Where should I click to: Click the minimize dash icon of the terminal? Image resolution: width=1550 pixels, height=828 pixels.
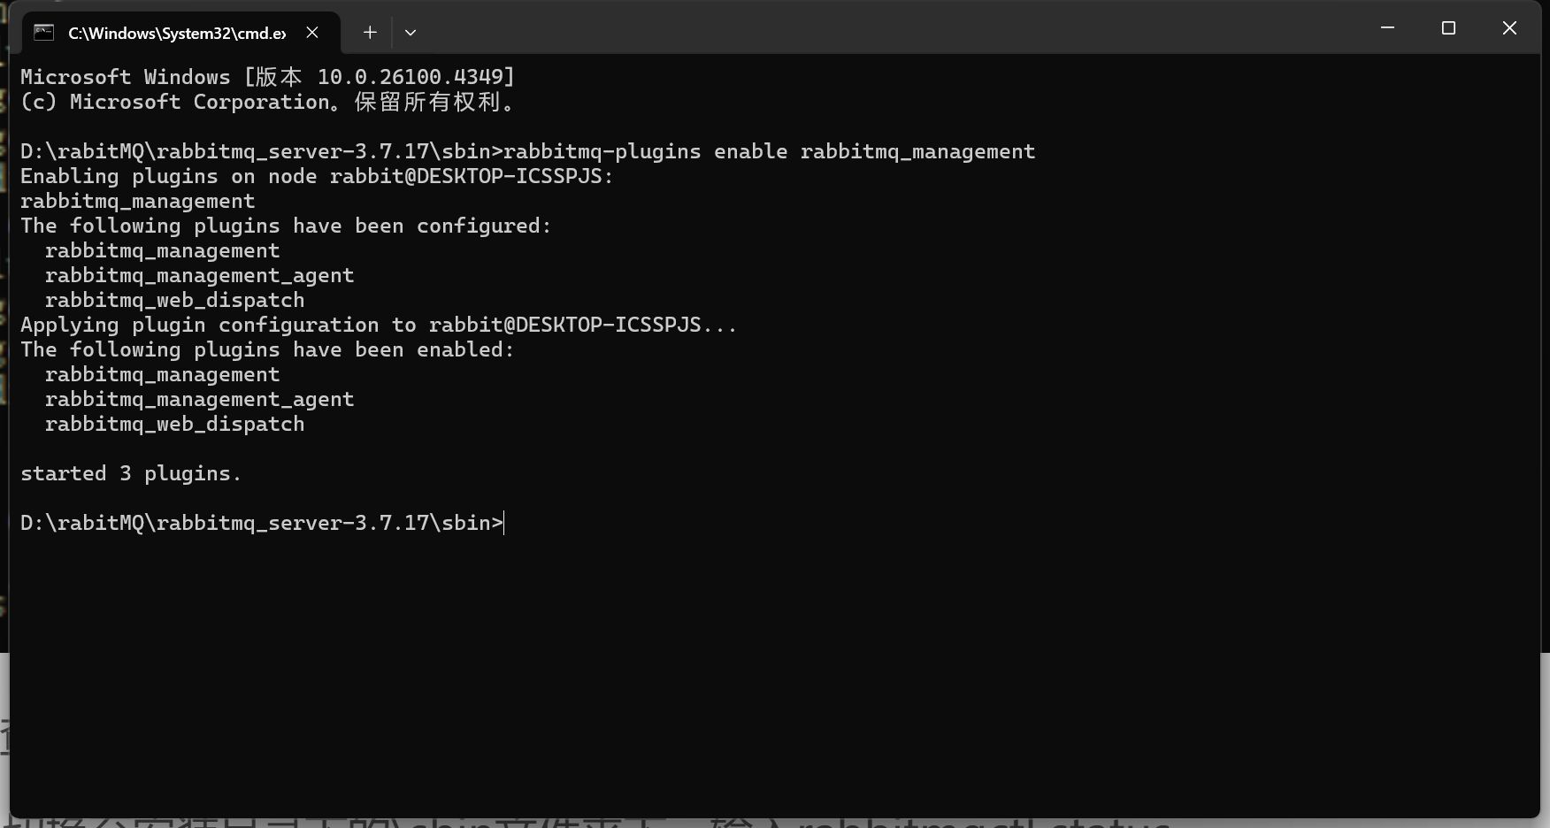[1386, 27]
